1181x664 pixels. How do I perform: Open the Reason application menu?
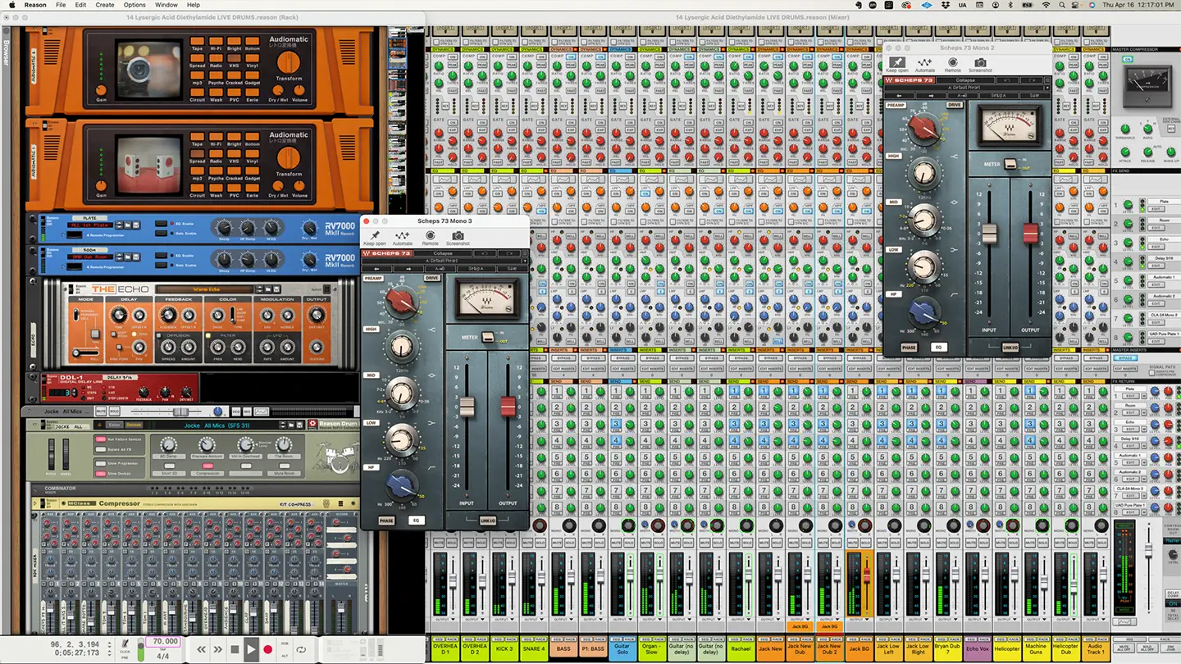[35, 5]
